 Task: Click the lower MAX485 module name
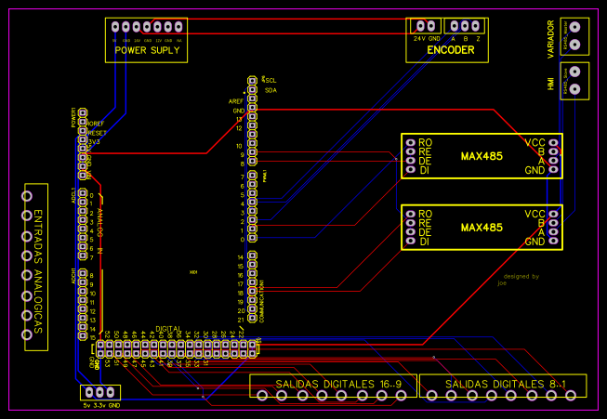click(x=482, y=228)
